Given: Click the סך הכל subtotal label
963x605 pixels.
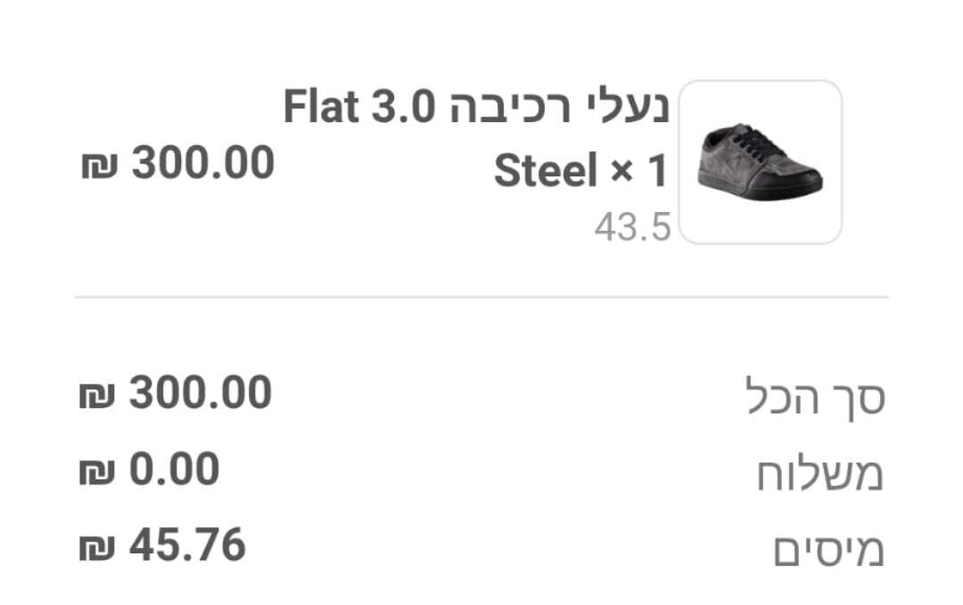Looking at the screenshot, I should click(x=815, y=397).
